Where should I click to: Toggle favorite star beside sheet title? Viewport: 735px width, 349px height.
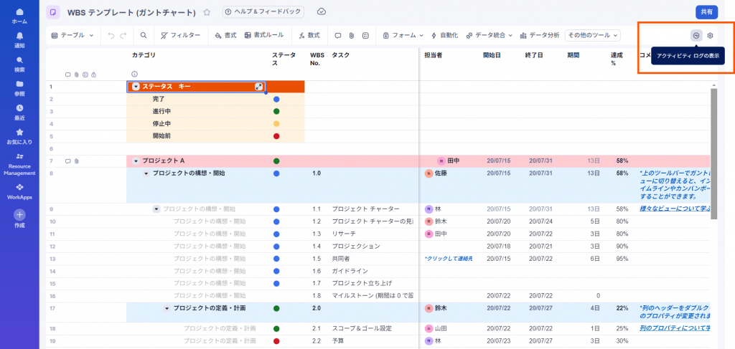[x=207, y=12]
